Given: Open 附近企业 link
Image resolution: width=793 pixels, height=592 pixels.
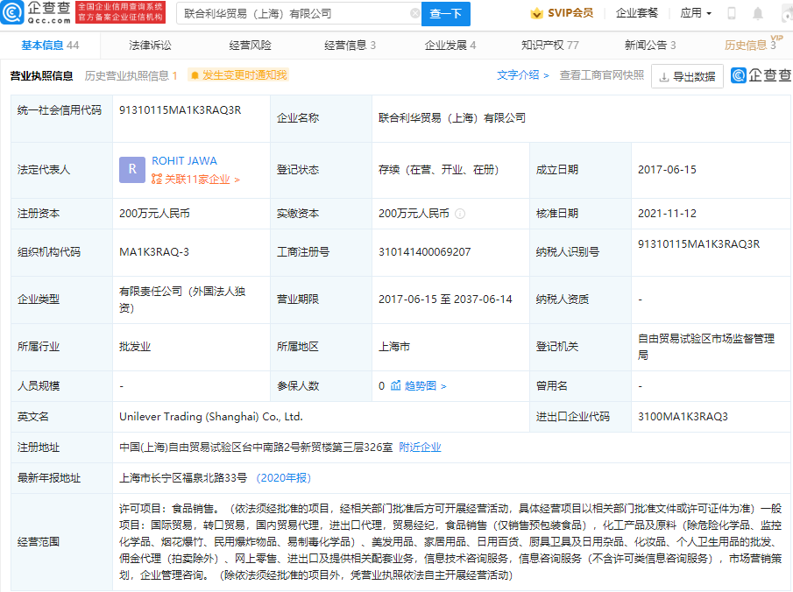Looking at the screenshot, I should (x=420, y=447).
